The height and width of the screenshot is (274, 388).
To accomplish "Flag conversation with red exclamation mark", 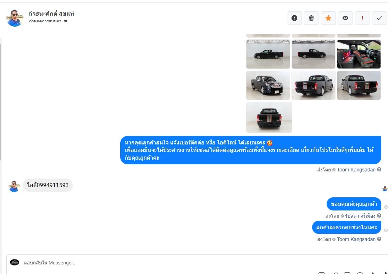I will click(362, 18).
